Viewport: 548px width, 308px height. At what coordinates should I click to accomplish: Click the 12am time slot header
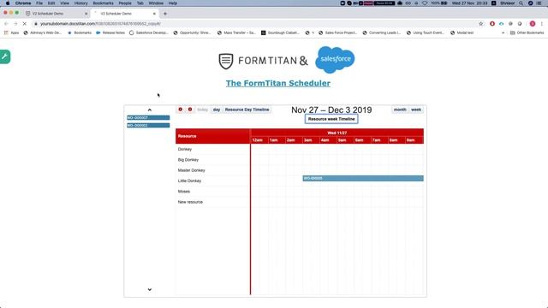click(259, 140)
